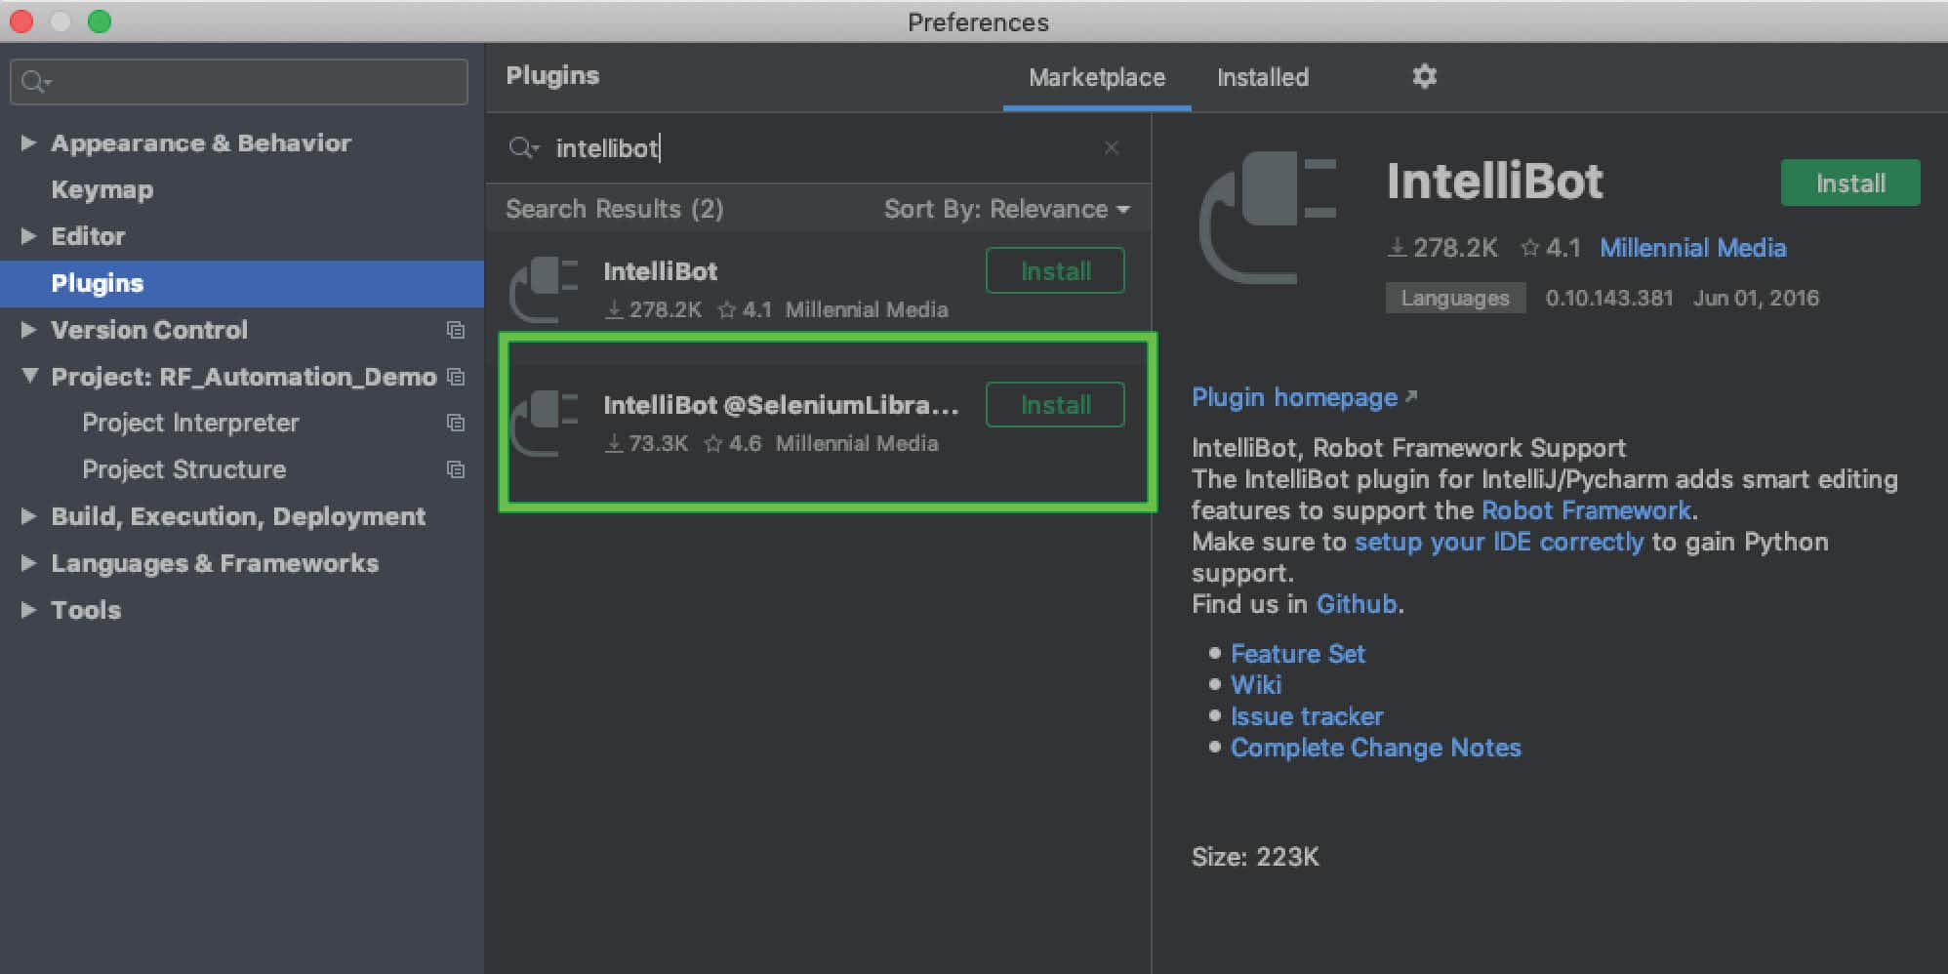Open the Sort By: Relevance dropdown

click(x=1007, y=209)
